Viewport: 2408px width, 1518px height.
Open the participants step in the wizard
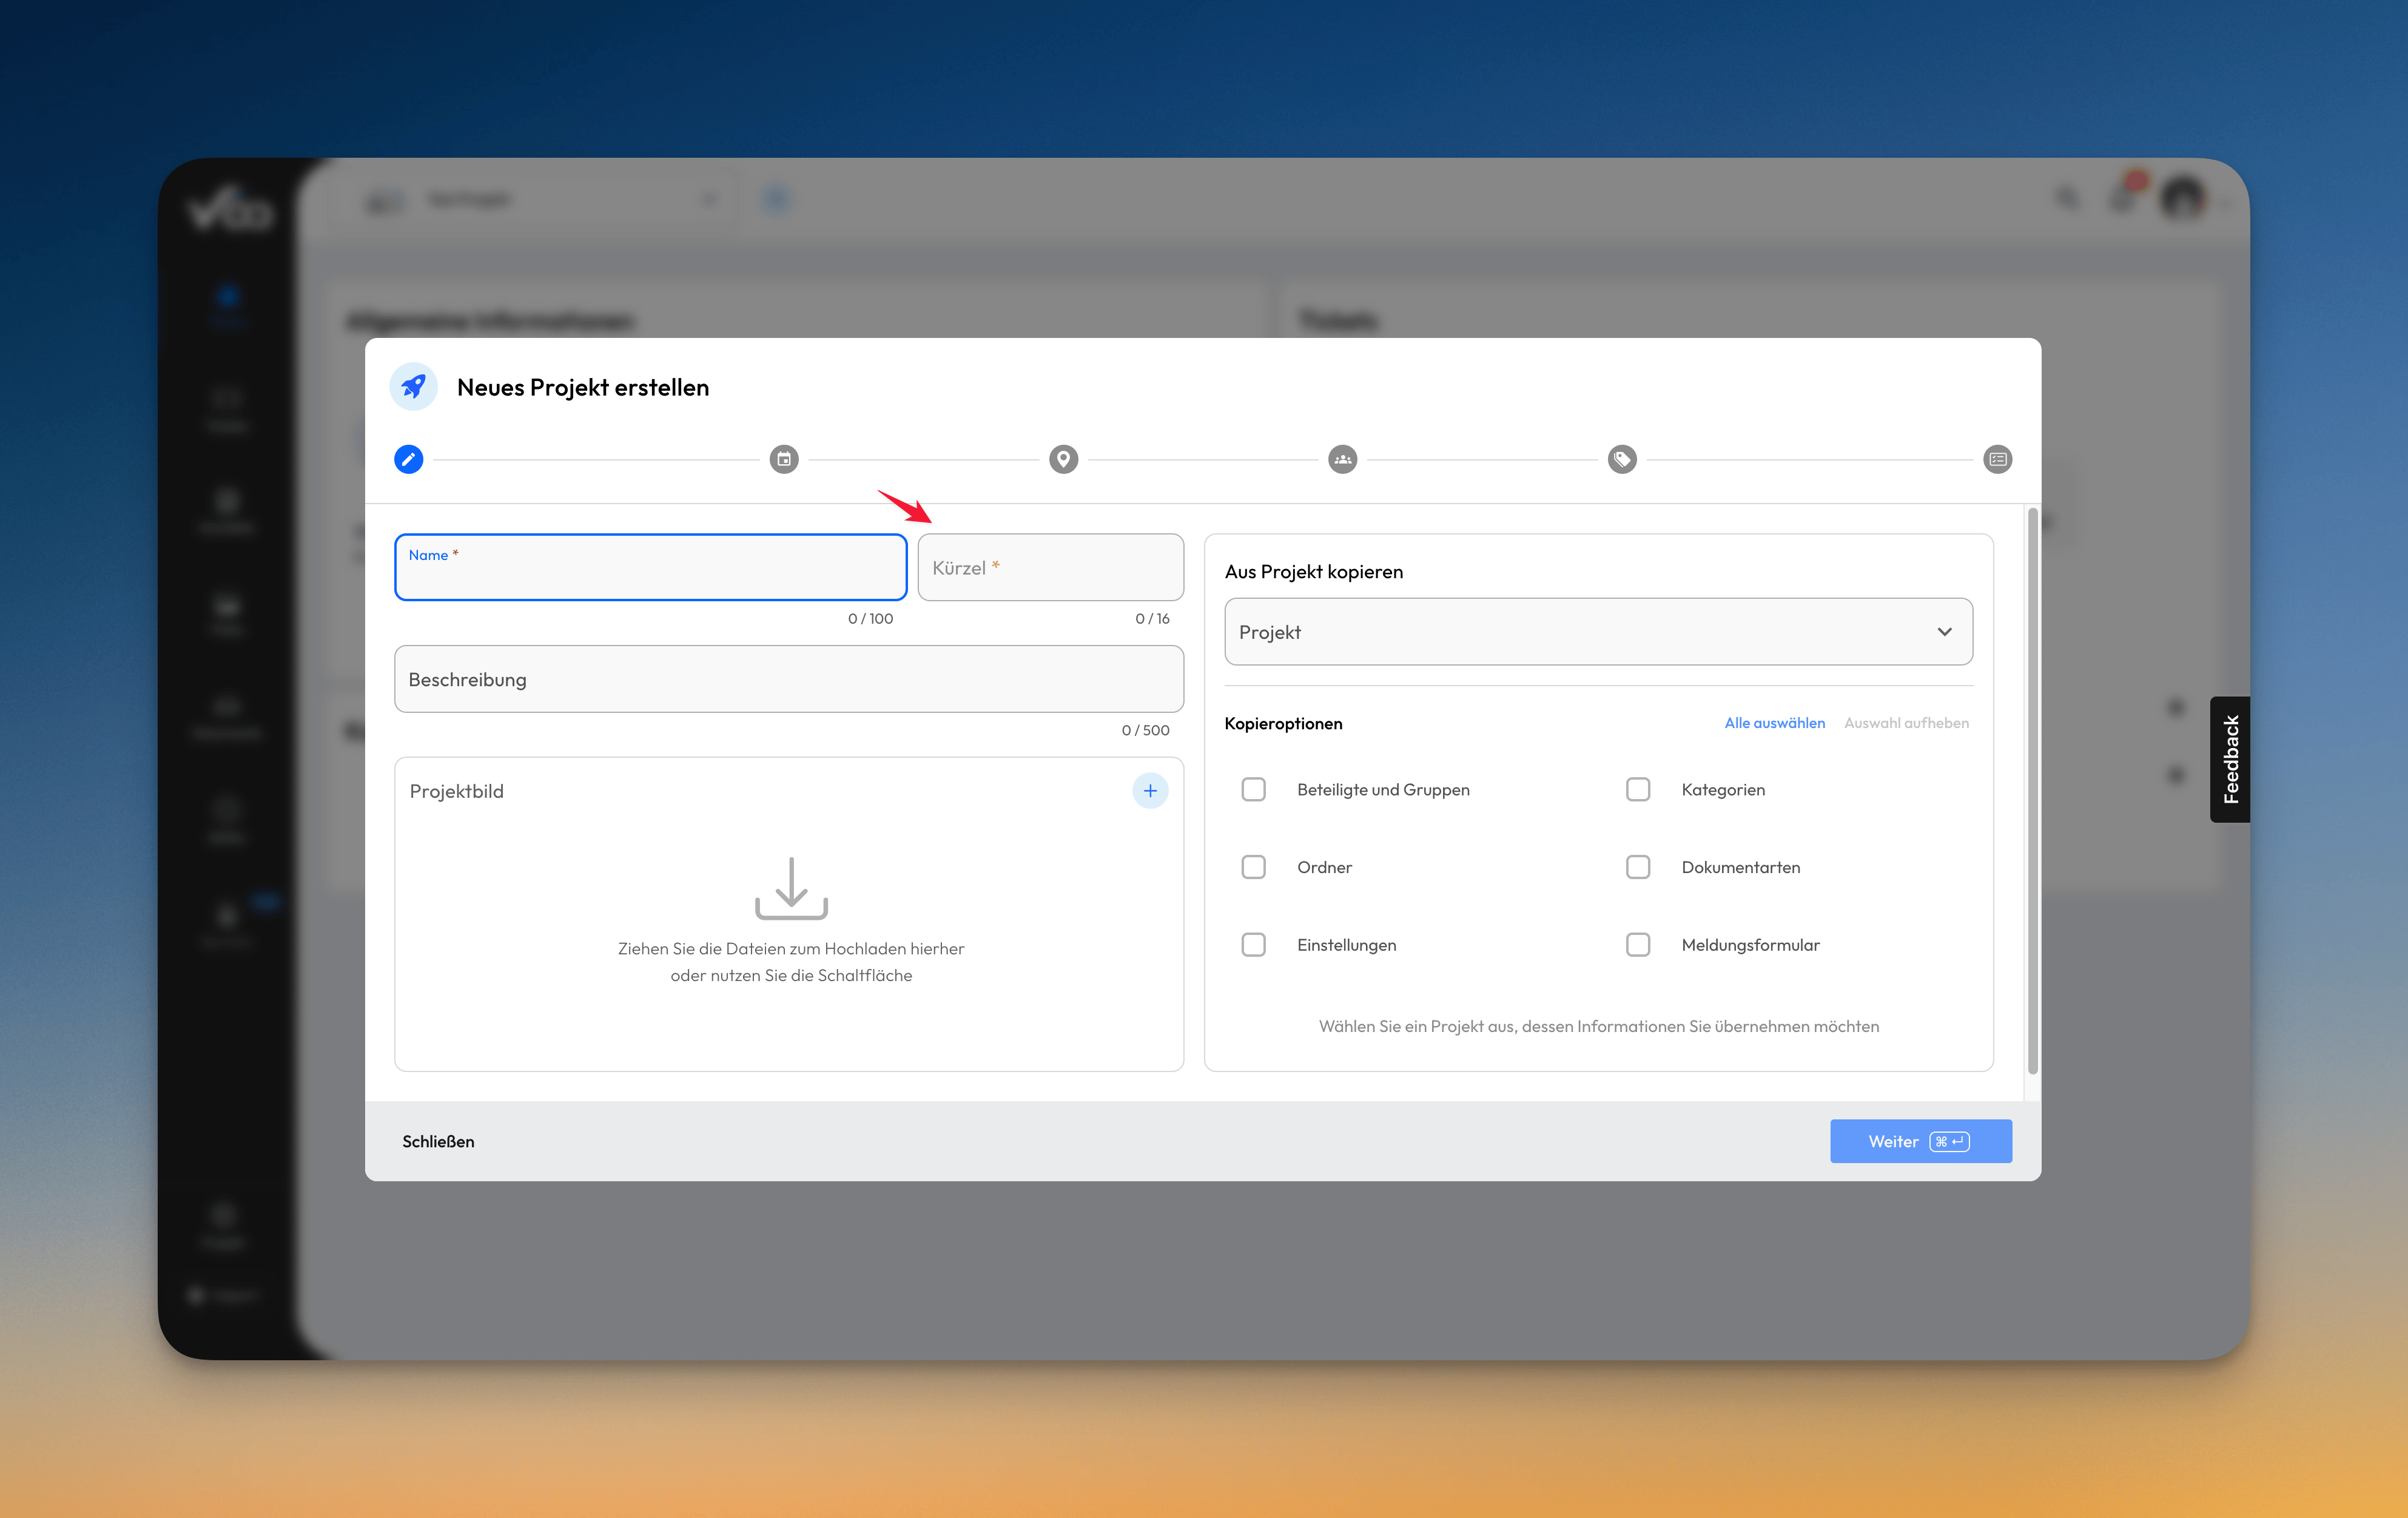point(1342,460)
